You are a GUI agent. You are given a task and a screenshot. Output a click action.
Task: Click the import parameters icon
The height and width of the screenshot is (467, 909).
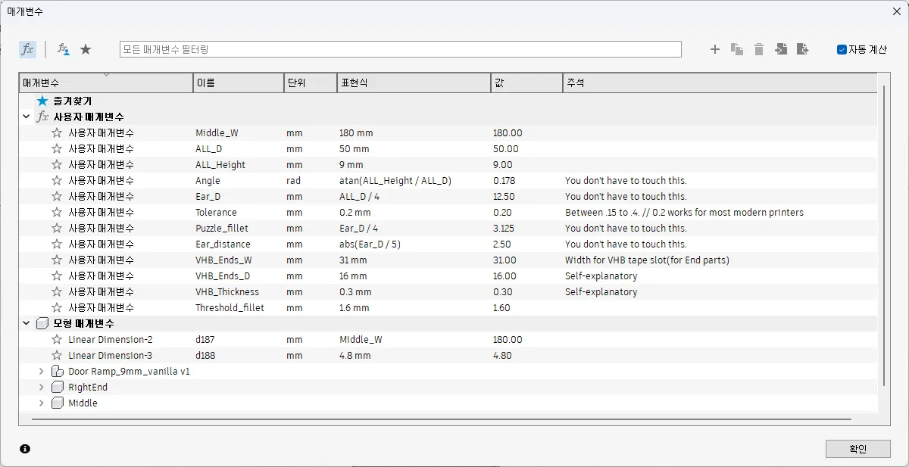point(781,49)
